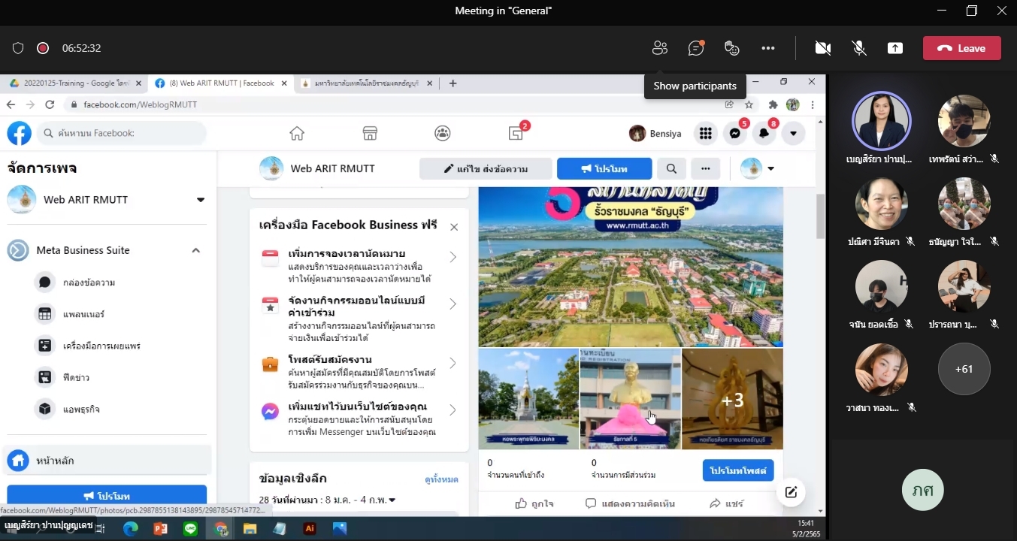
Task: Open the golden statue photo thumbnail
Action: tap(630, 399)
